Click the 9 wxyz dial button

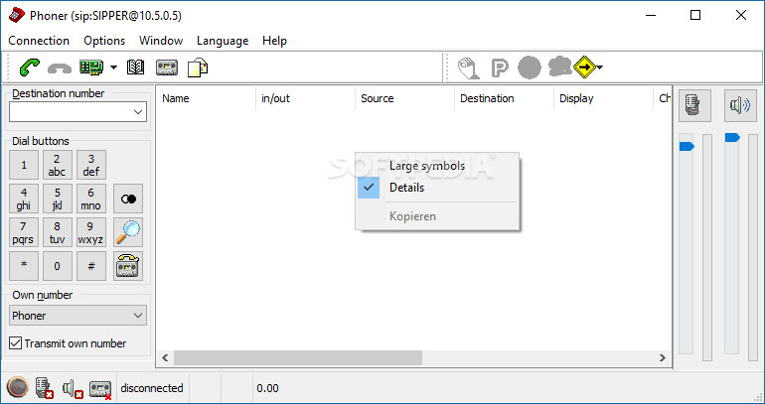point(91,232)
